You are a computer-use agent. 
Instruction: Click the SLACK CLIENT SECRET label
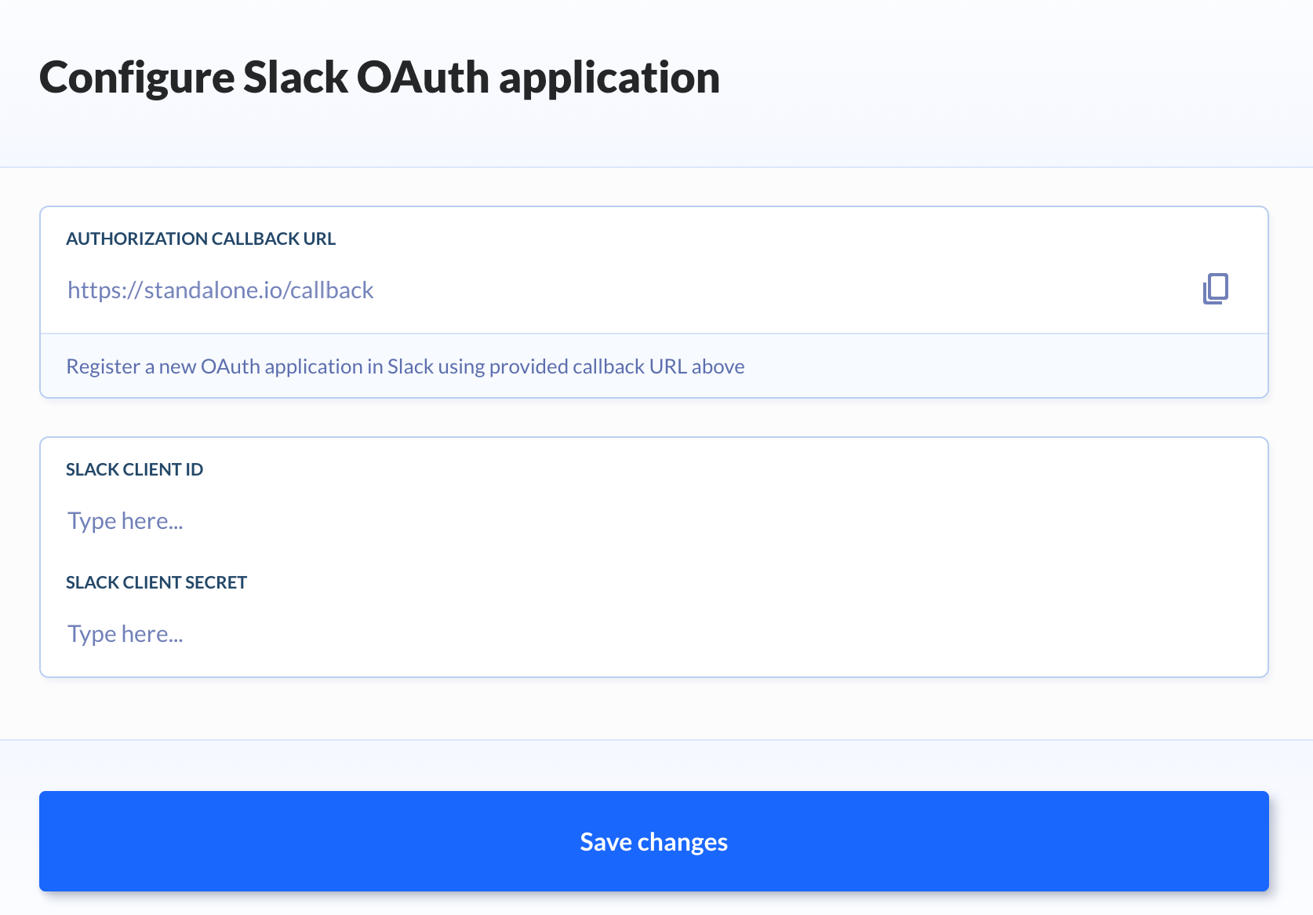click(156, 582)
